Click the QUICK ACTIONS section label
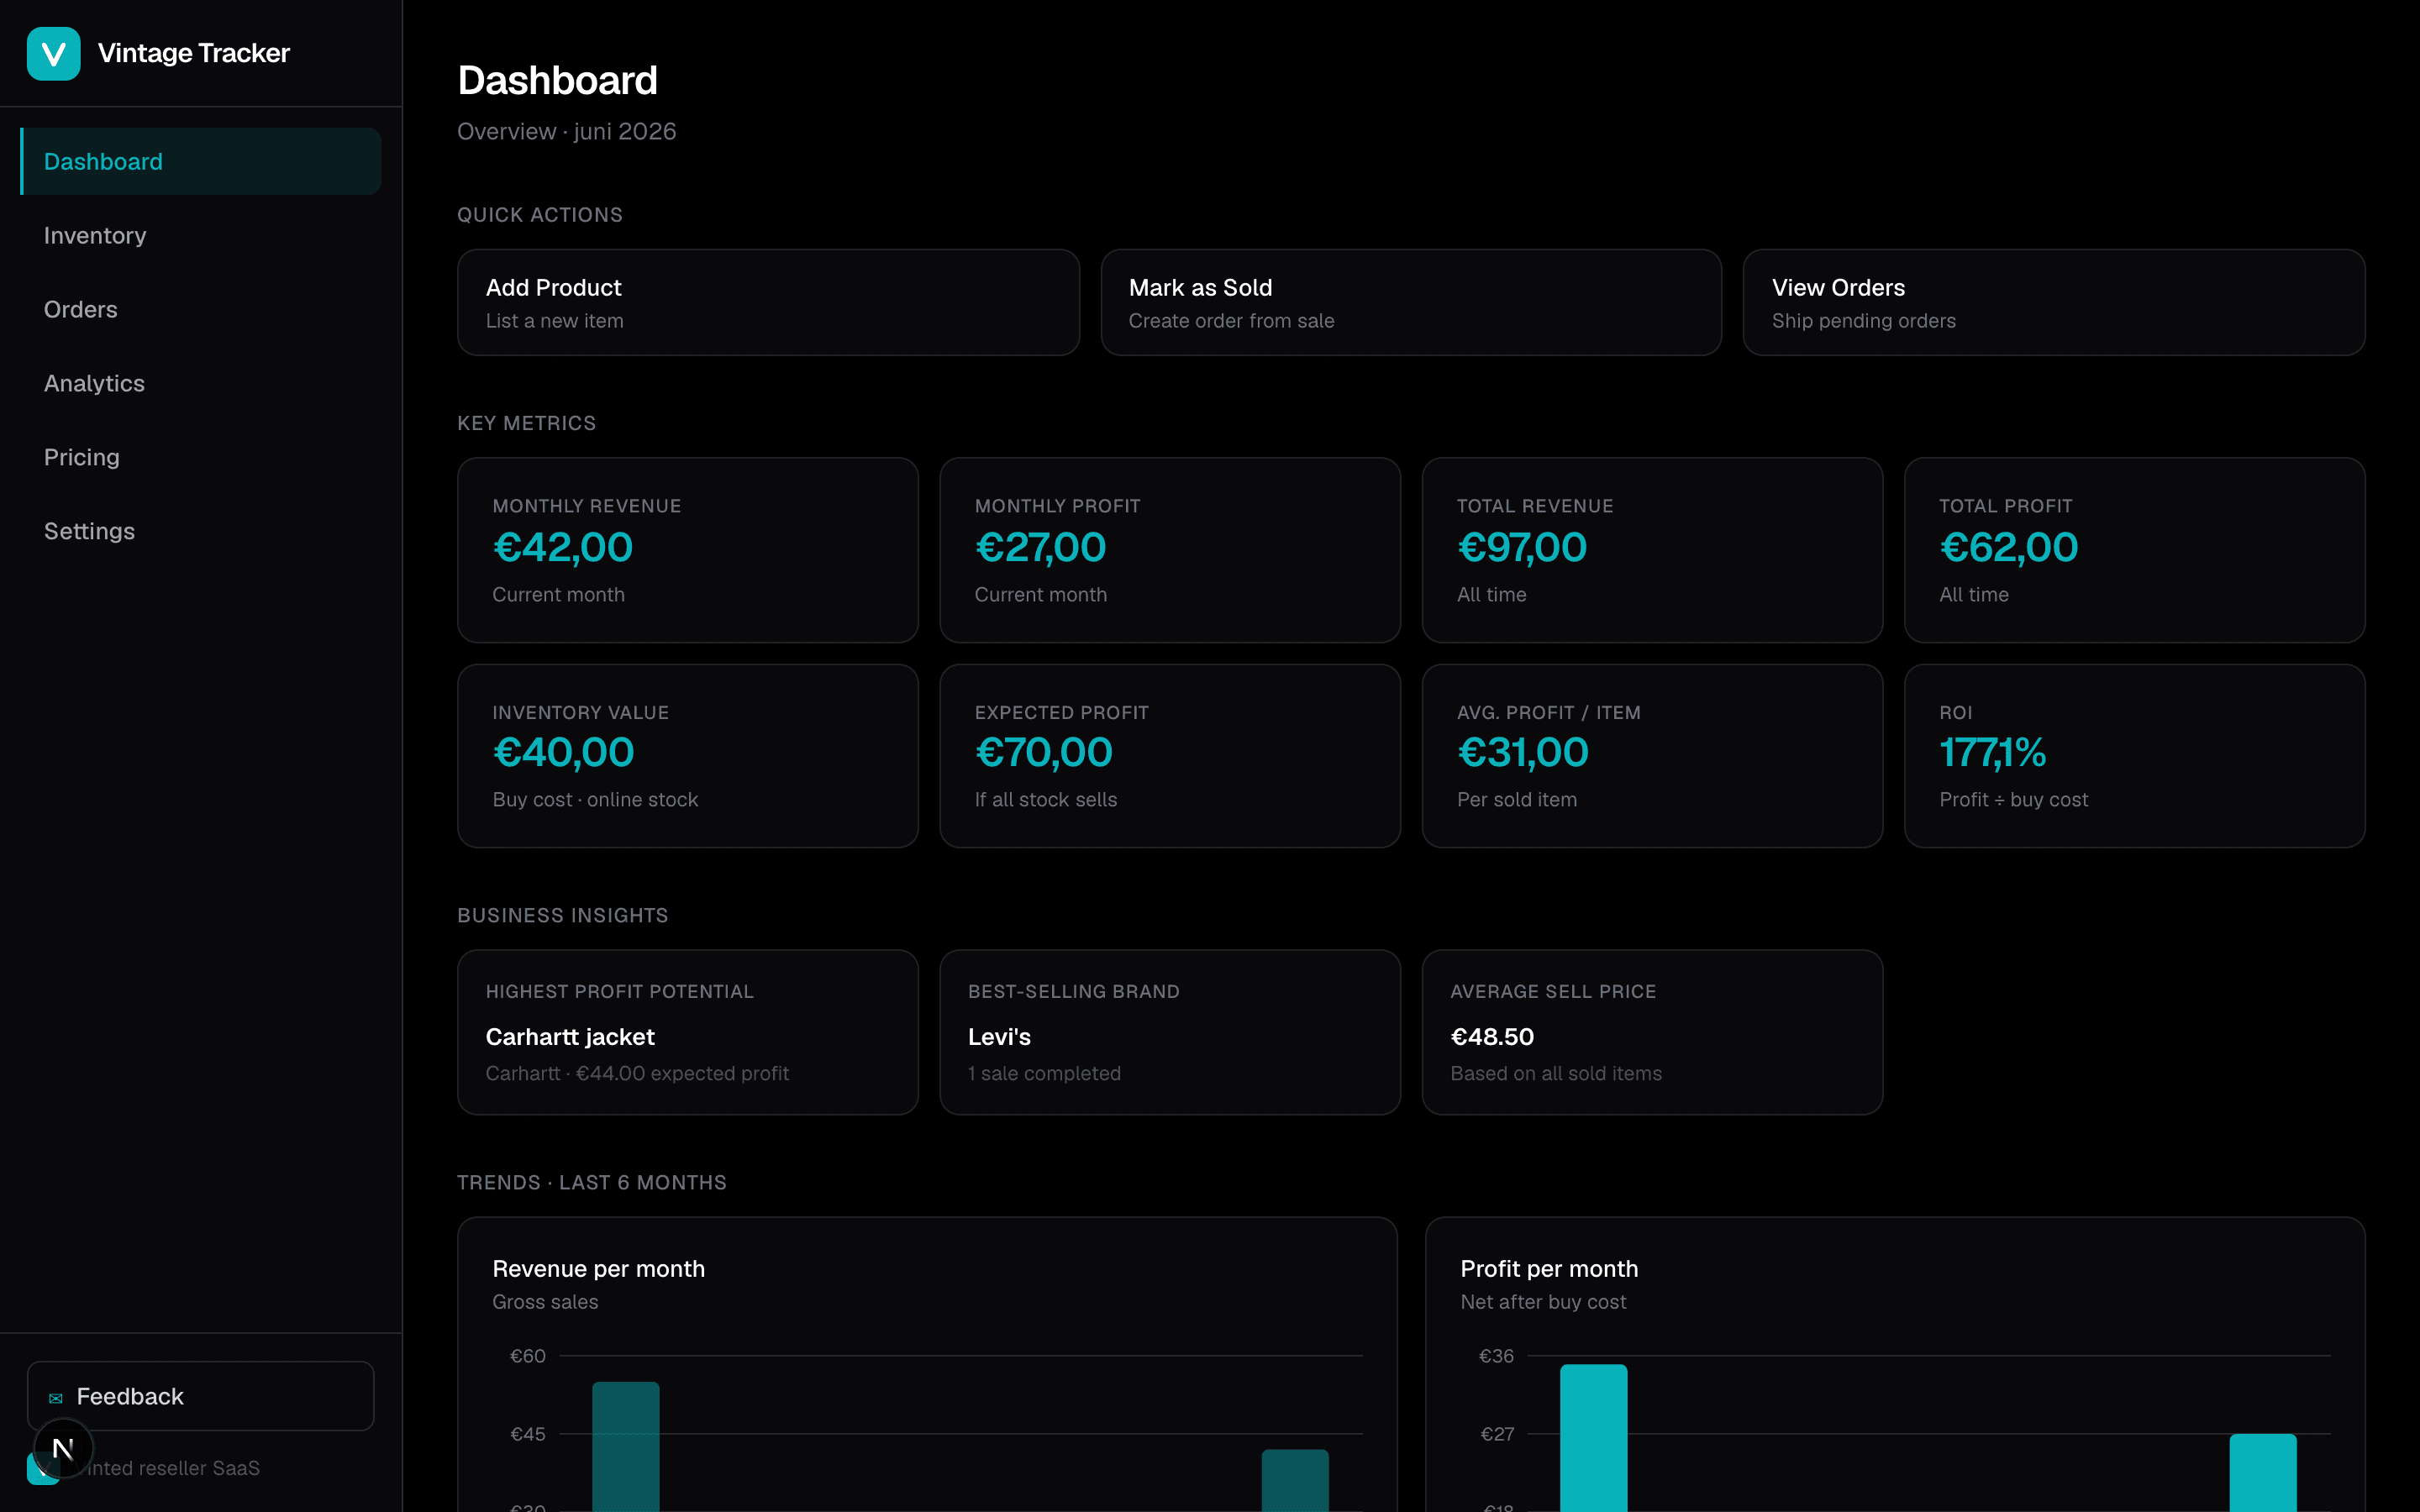This screenshot has height=1512, width=2420. pyautogui.click(x=540, y=215)
